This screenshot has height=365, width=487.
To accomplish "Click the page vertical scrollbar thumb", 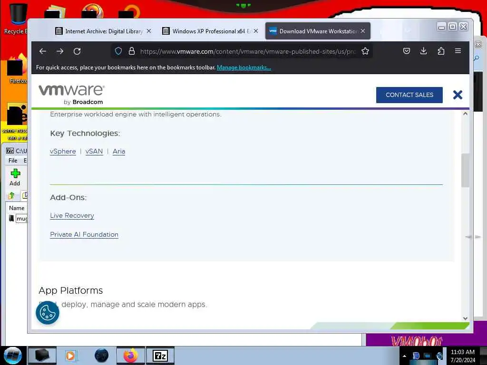I will (465, 171).
